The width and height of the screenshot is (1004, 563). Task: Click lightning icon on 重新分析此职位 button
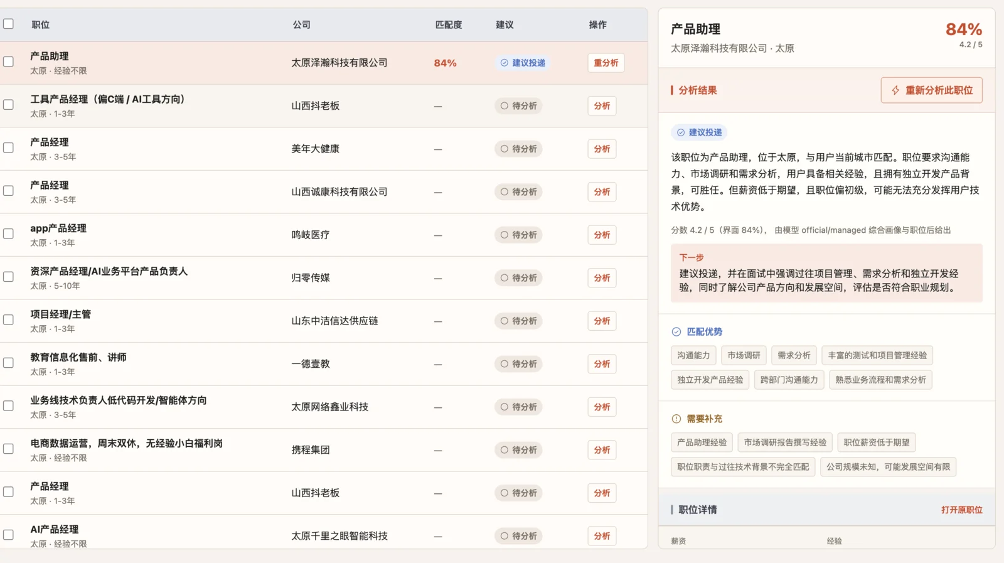[x=895, y=90]
